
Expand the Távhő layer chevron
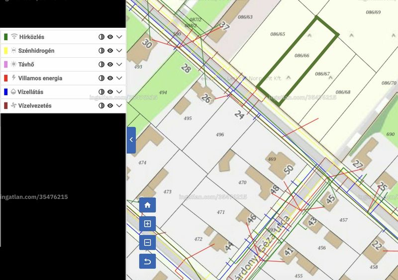(x=119, y=64)
